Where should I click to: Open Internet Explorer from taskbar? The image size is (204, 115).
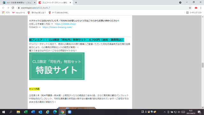[x=47, y=112]
